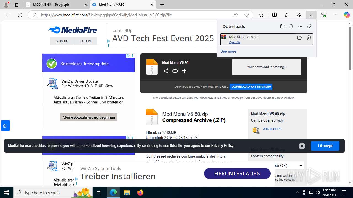Launch Firefox from the taskbar

click(140, 193)
